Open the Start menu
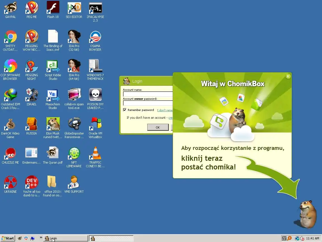 8,238
